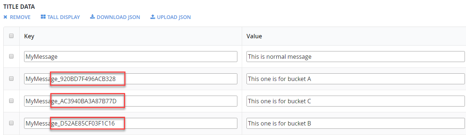Select checkbox for MyMessage_AC3940BA3A87B77D row

point(11,101)
